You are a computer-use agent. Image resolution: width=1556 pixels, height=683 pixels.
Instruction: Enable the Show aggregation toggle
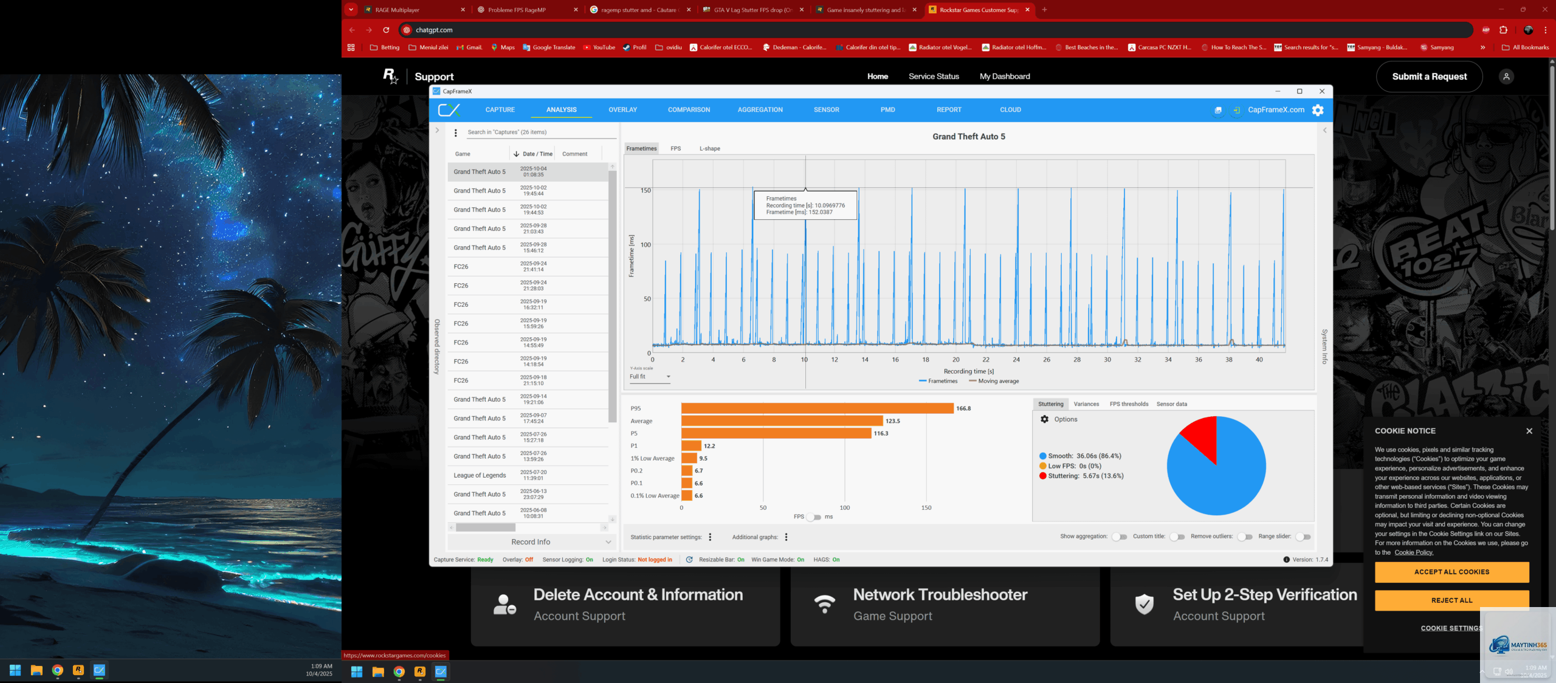(x=1119, y=537)
